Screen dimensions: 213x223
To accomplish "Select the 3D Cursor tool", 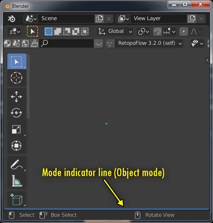I will (x=16, y=78).
